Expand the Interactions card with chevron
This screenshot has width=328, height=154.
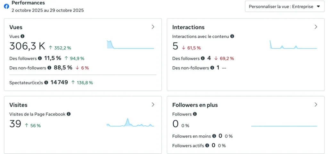pyautogui.click(x=316, y=27)
